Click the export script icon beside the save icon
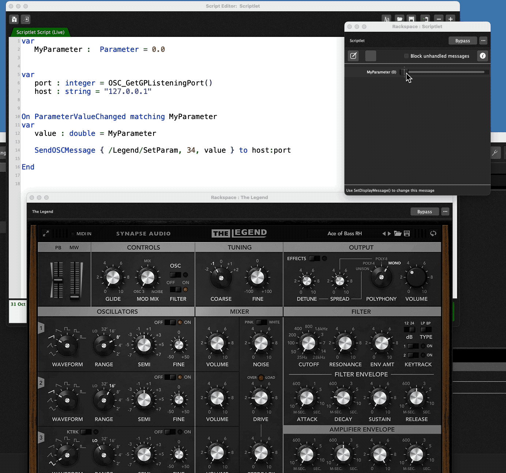The image size is (506, 473). point(425,19)
